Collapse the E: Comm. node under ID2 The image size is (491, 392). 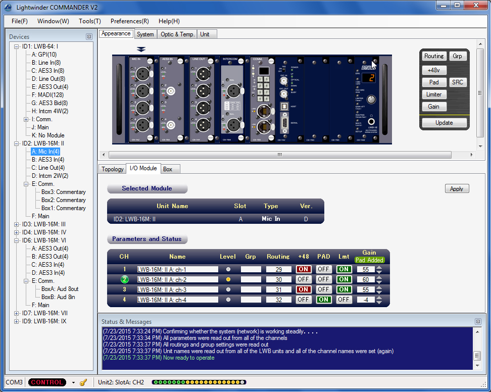[26, 184]
